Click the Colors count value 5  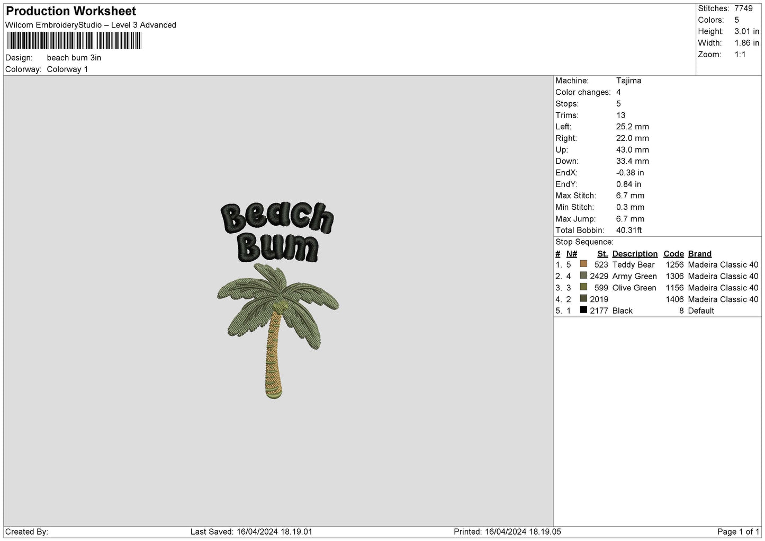click(x=737, y=20)
